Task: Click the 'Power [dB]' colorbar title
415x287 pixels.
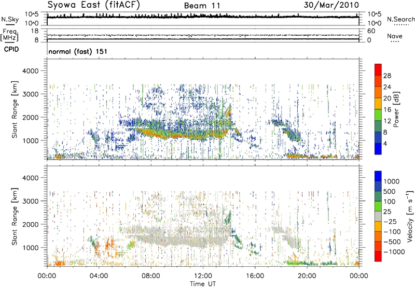Action: click(396, 109)
